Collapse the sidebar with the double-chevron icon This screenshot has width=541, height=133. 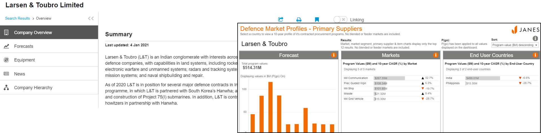91,19
